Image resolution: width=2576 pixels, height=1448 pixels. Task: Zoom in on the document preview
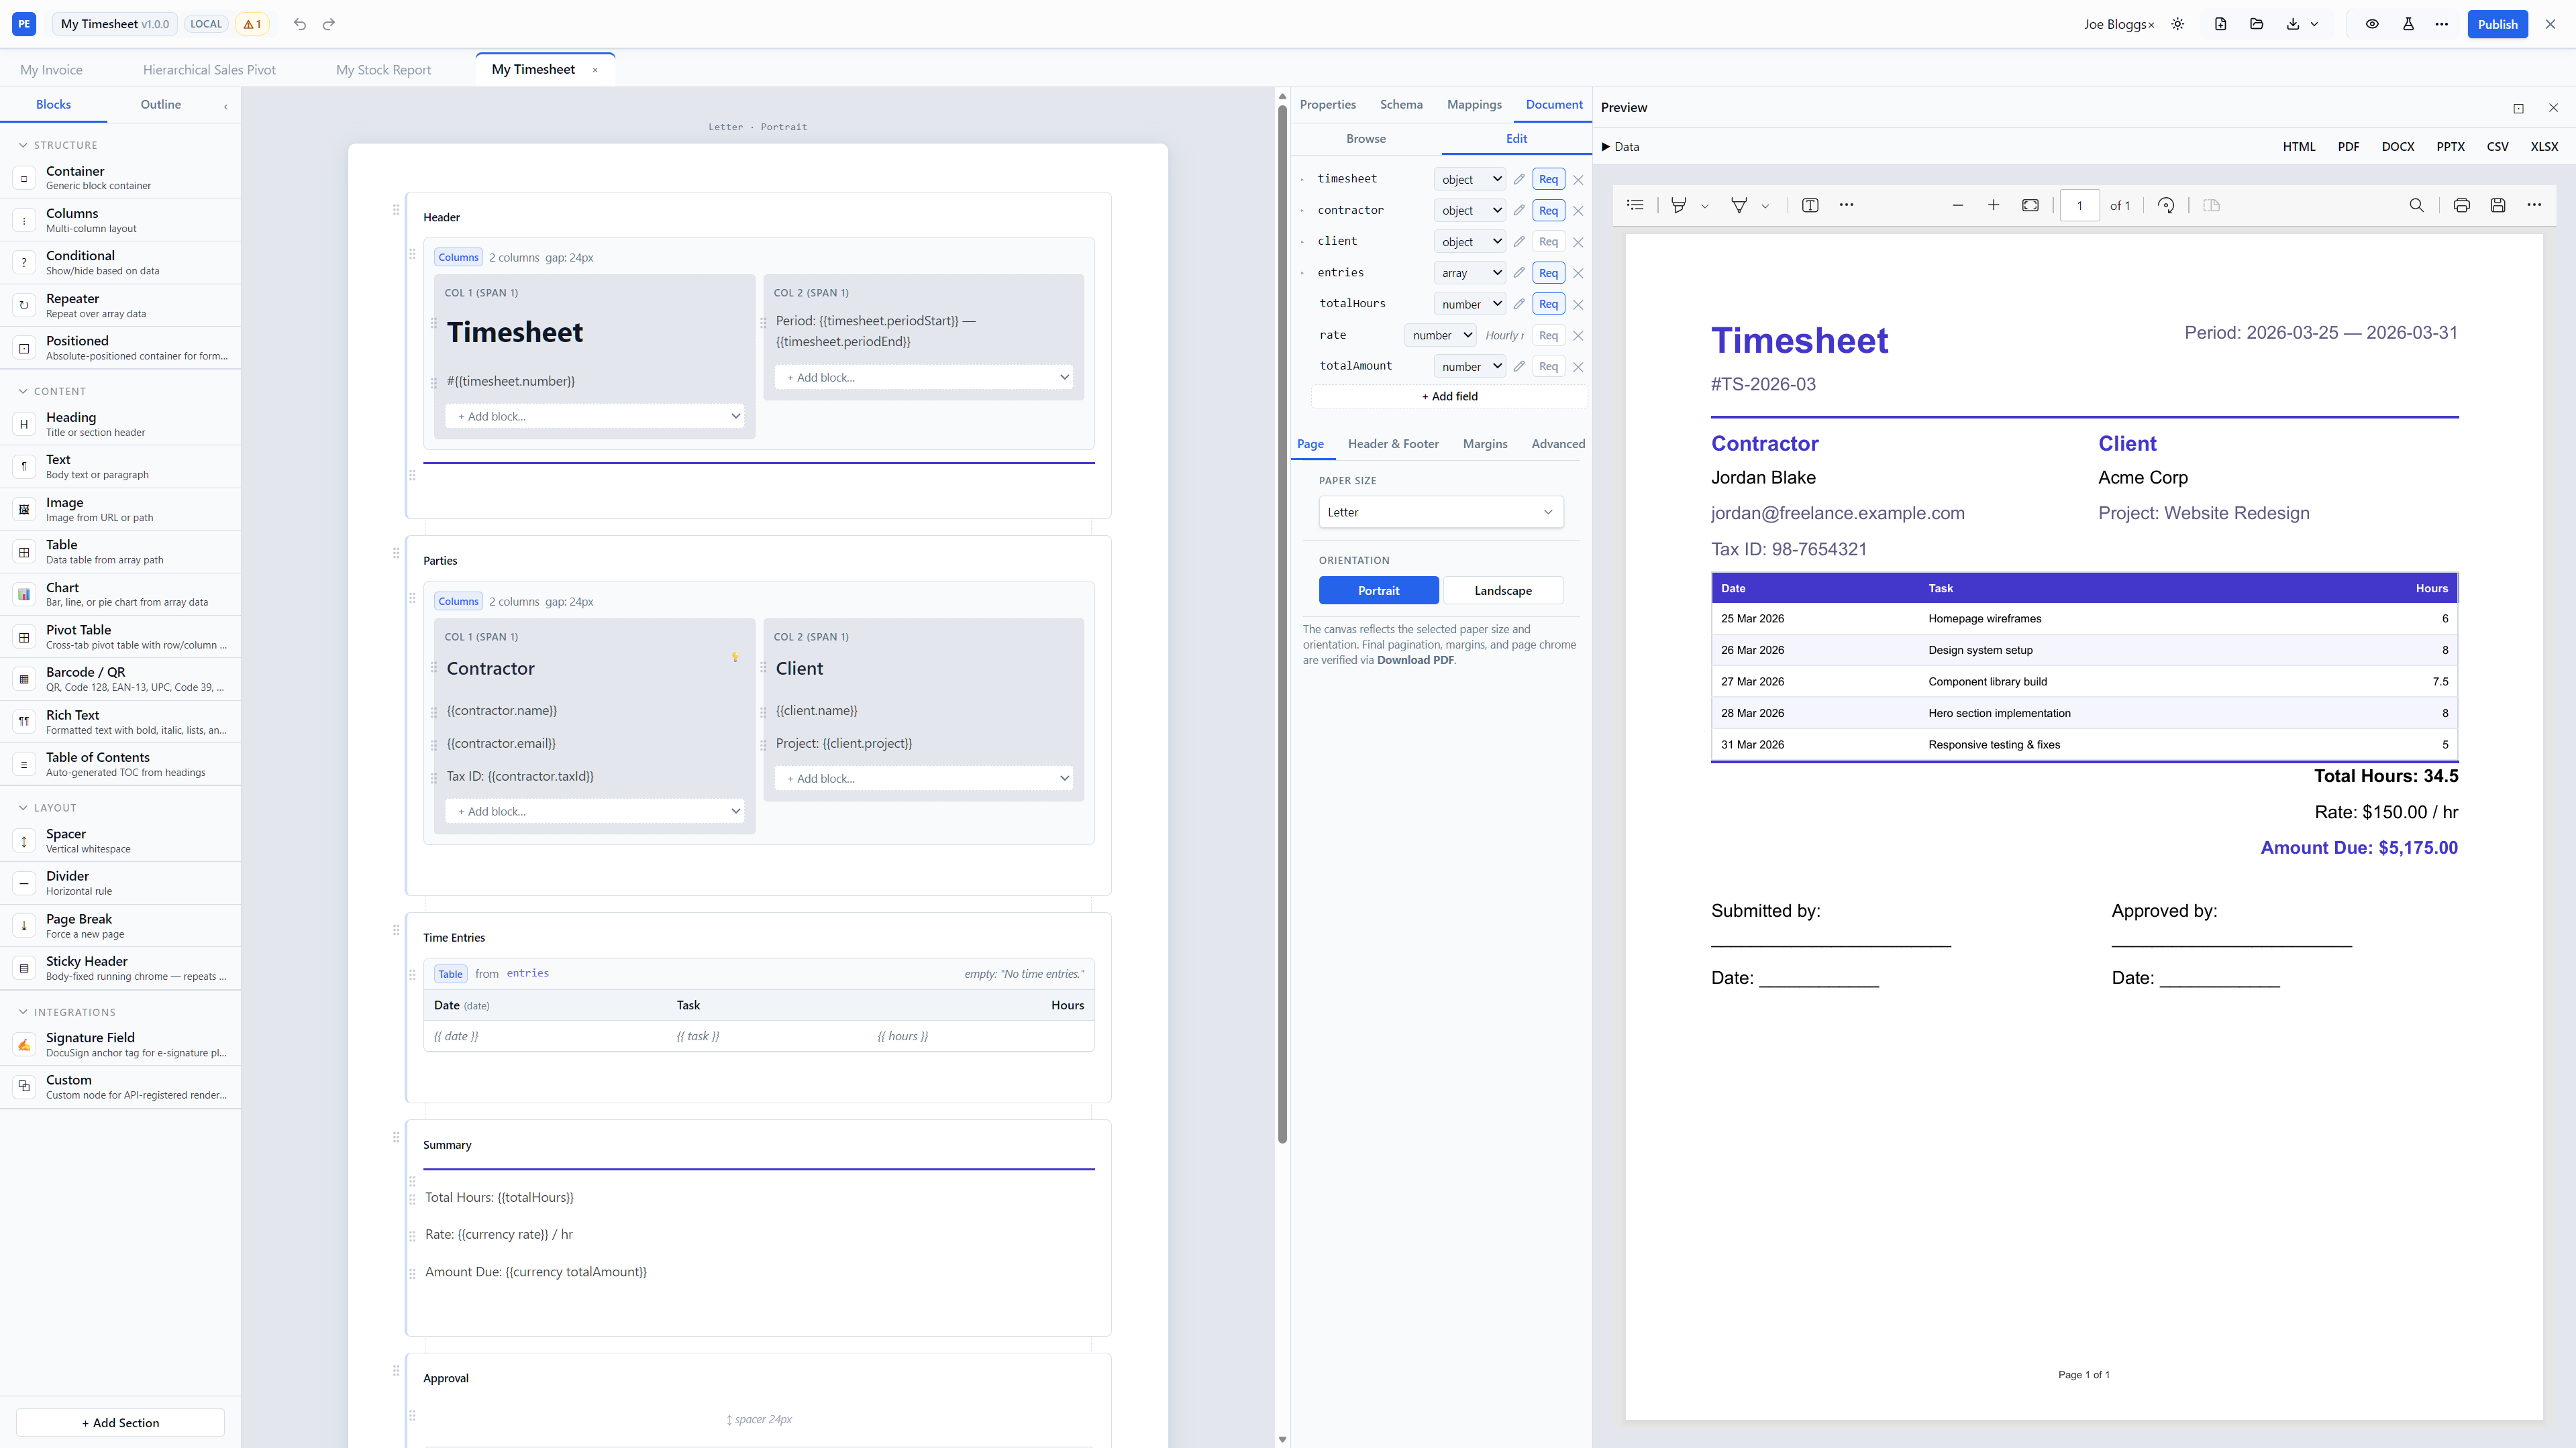1994,205
